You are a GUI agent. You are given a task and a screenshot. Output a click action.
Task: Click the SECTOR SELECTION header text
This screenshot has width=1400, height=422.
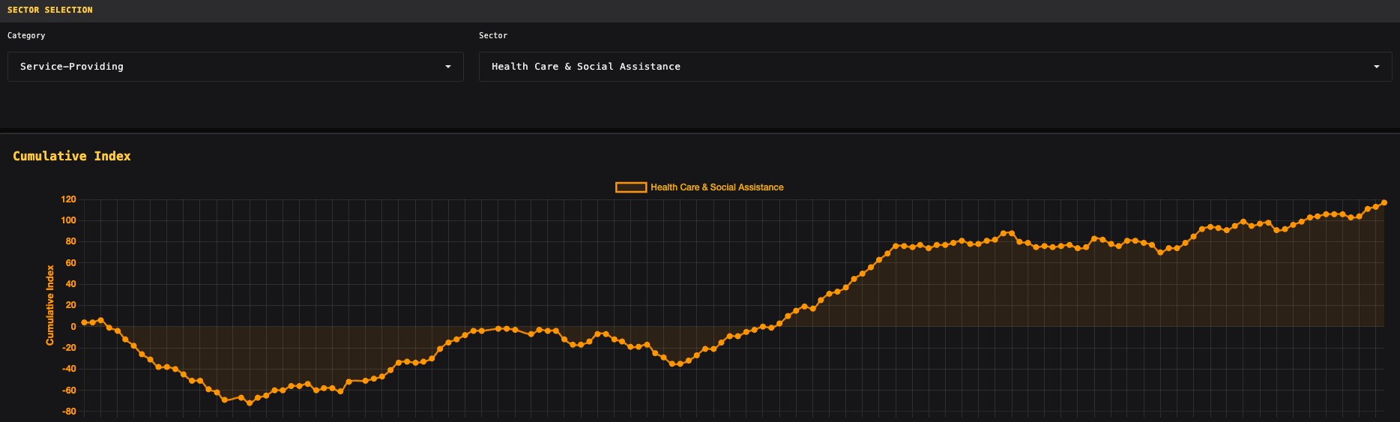(50, 10)
